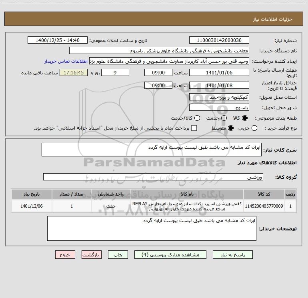Screen dimensions: 308x298
Task: Click price validity date 1401/01/08 field
Action: (x=219, y=85)
